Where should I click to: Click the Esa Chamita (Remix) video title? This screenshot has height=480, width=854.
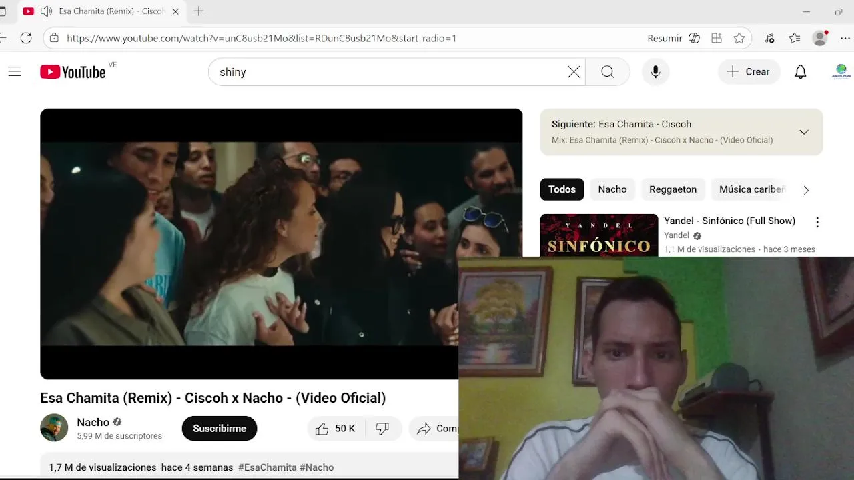213,398
